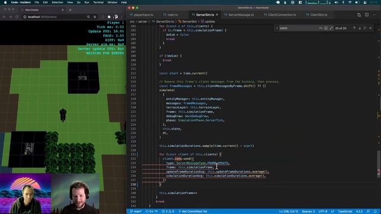Click 'ServerSim' class in the breadcrumb
Image resolution: width=381 pixels, height=214 pixels.
pos(188,21)
